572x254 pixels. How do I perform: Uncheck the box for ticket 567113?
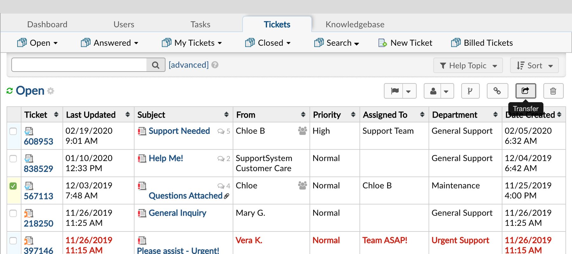pos(13,186)
